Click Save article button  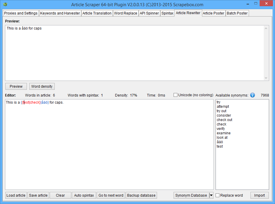38,195
